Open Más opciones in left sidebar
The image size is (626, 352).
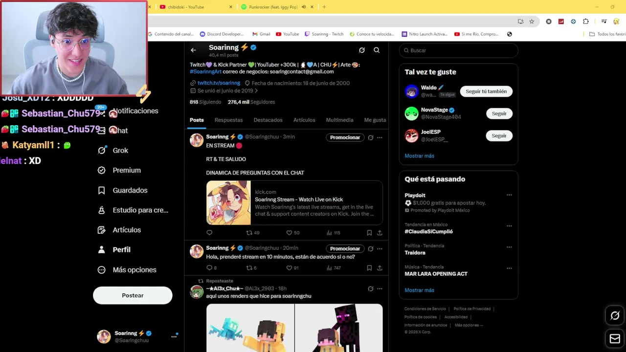point(128,269)
